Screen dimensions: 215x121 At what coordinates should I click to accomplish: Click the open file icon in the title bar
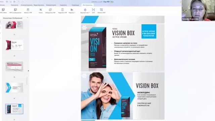coord(7,2)
